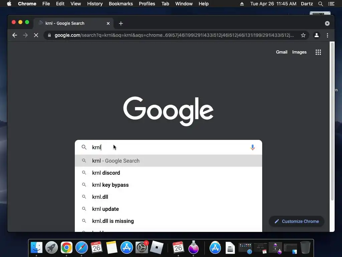Click the krnl search text field

click(168, 147)
